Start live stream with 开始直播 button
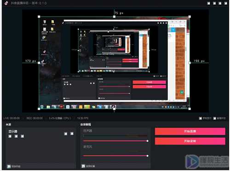Viewport: 230px width, 171px height. tap(190, 131)
